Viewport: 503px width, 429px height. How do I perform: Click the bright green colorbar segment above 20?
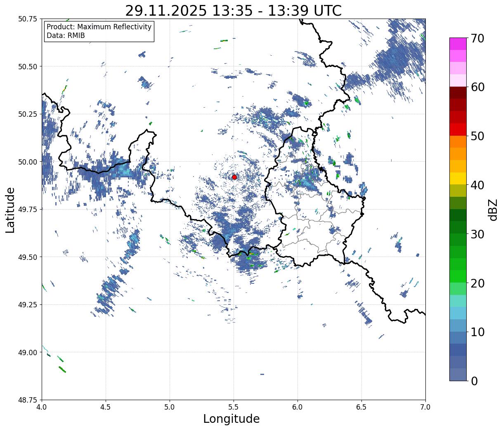point(458,276)
